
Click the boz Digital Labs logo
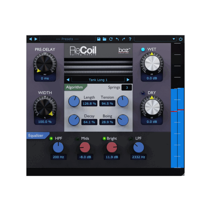pos(124,51)
